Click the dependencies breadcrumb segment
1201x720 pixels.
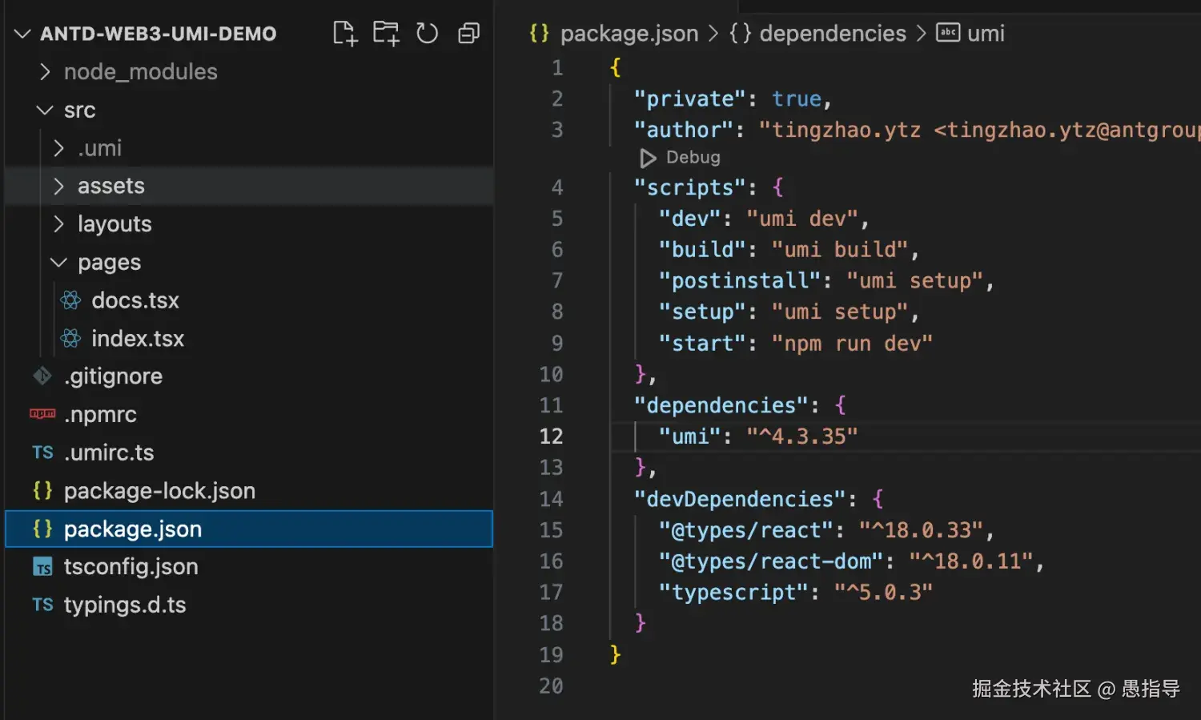832,34
